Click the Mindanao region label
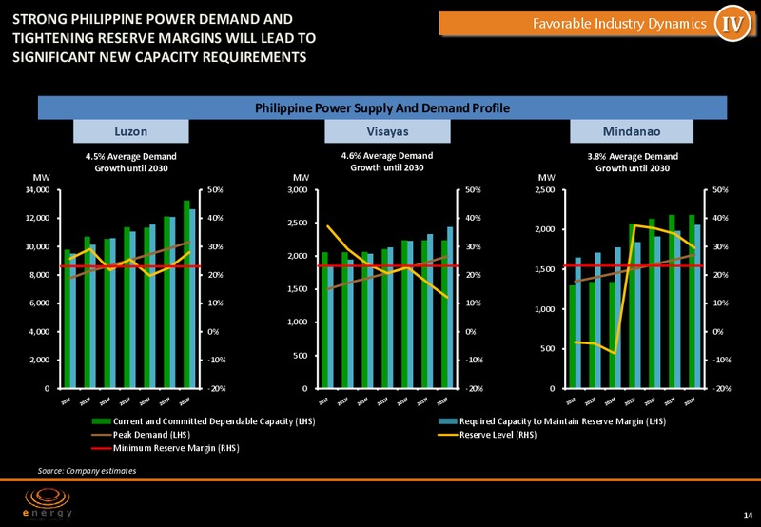 coord(632,131)
